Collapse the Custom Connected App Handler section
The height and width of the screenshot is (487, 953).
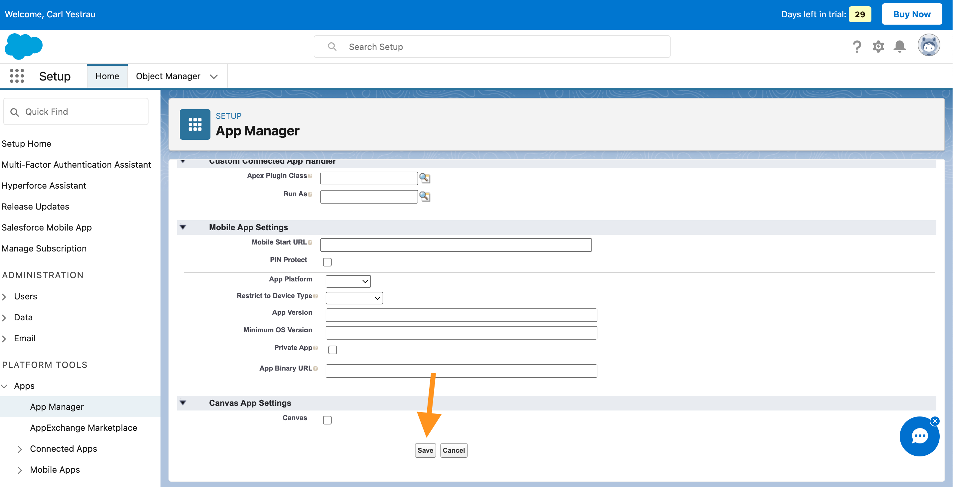tap(183, 161)
